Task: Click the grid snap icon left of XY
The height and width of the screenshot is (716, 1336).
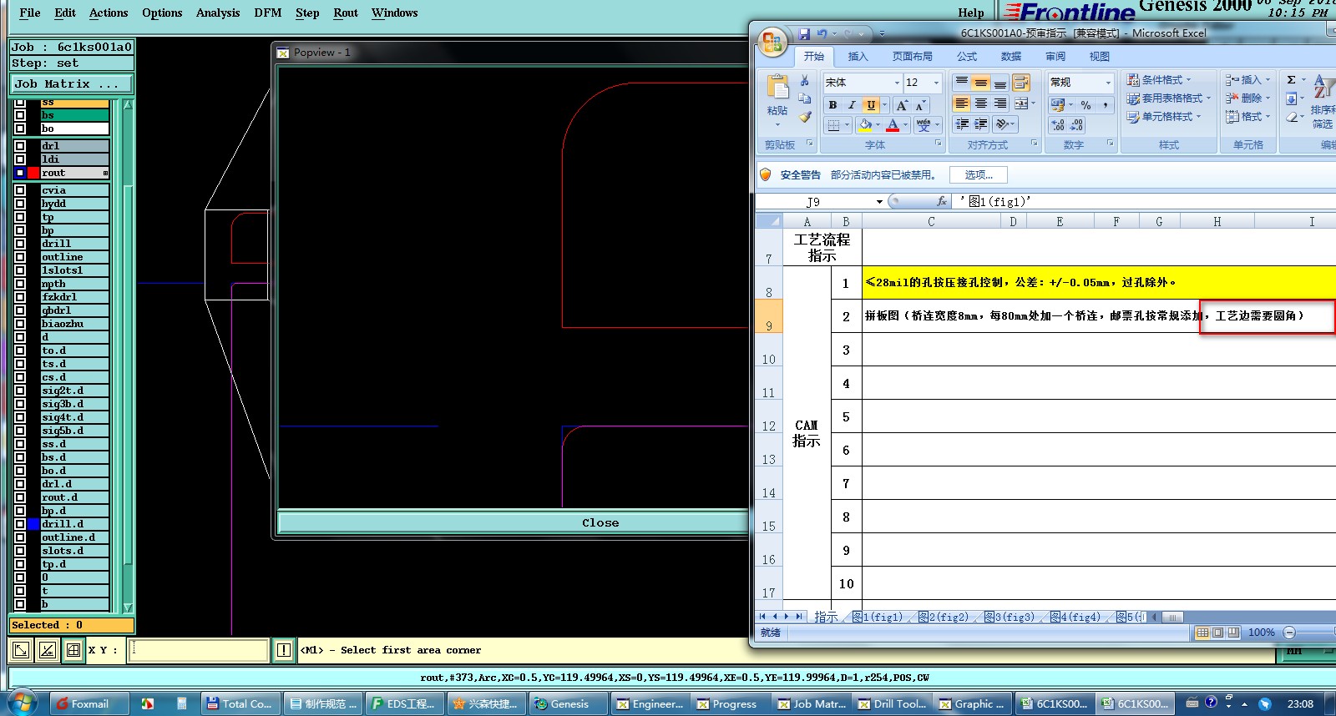Action: point(73,650)
